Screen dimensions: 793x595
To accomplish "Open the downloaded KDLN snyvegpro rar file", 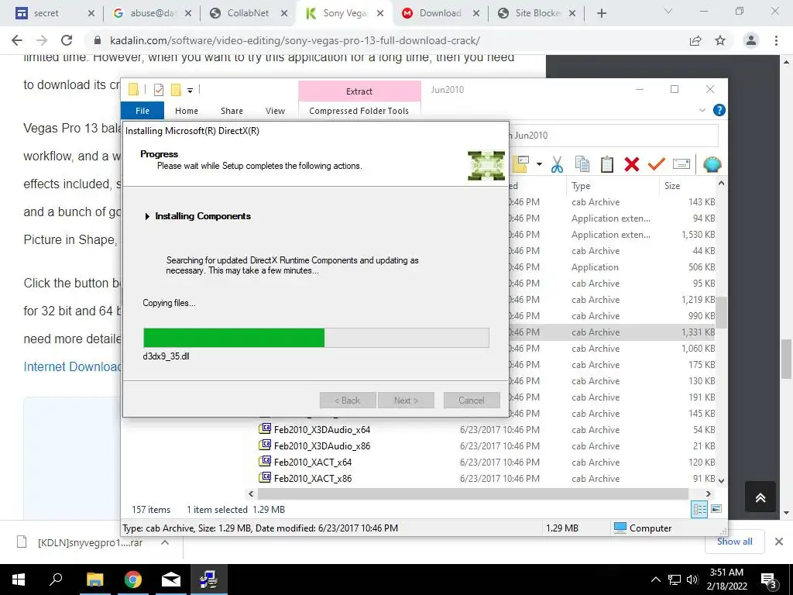I will tap(90, 543).
